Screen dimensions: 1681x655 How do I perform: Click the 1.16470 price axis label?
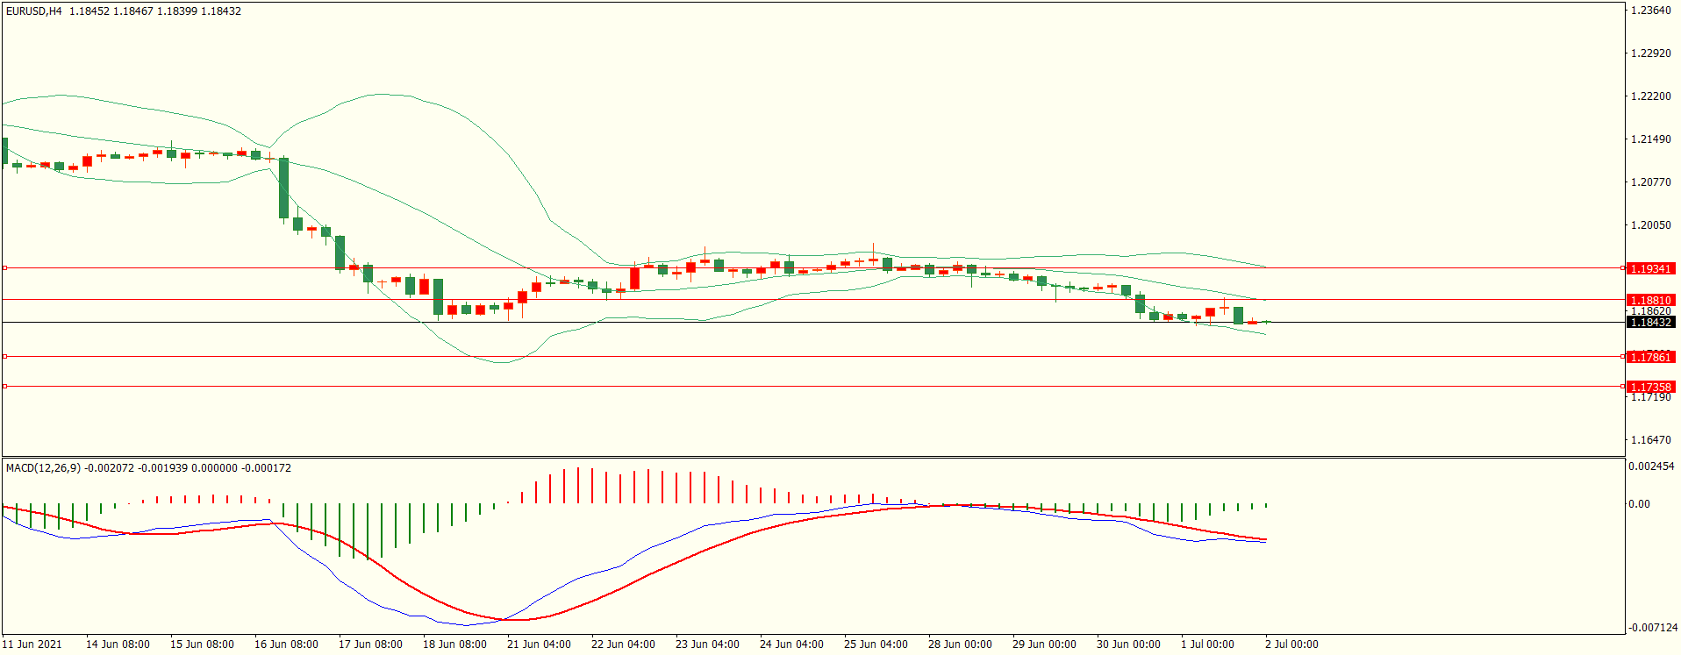tap(1650, 440)
